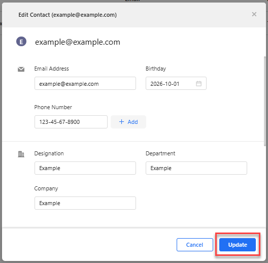Screen dimensions: 268x263
Task: Save changes with the Update button
Action: 238,245
